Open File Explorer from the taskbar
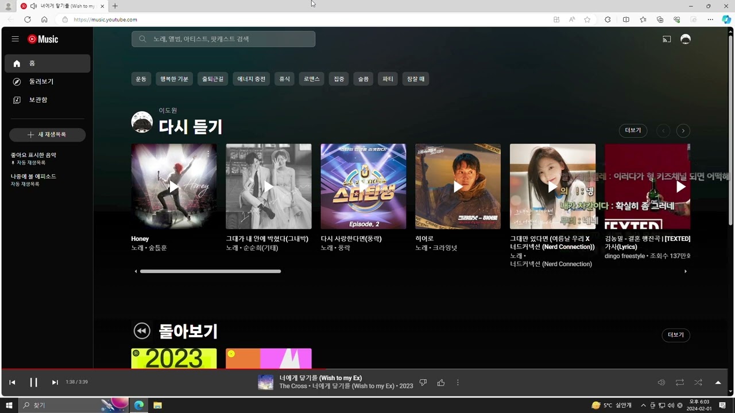Image resolution: width=735 pixels, height=413 pixels. point(157,406)
